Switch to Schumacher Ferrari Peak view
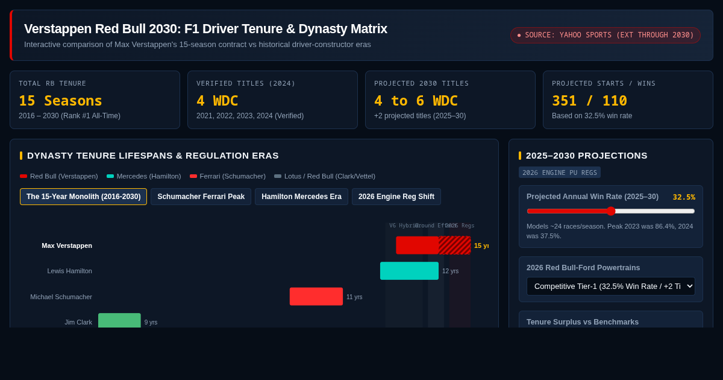 pyautogui.click(x=201, y=197)
